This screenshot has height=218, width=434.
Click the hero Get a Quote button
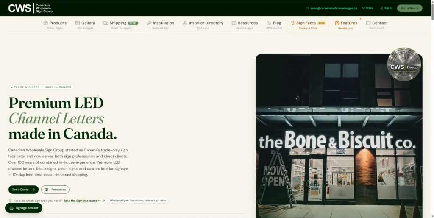click(24, 190)
